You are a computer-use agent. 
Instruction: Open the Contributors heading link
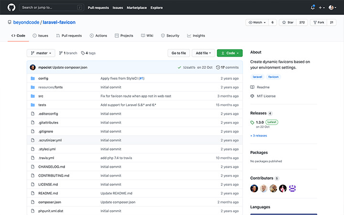click(265, 178)
